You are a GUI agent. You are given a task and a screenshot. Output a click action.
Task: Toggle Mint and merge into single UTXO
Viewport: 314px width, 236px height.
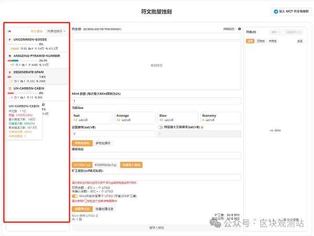pos(75,196)
